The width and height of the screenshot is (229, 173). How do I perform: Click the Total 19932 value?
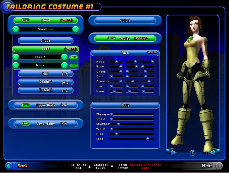pyautogui.click(x=123, y=168)
